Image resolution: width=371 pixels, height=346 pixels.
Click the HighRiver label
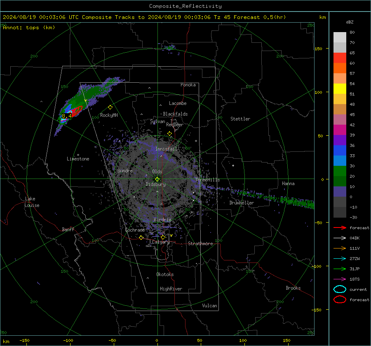(x=171, y=289)
